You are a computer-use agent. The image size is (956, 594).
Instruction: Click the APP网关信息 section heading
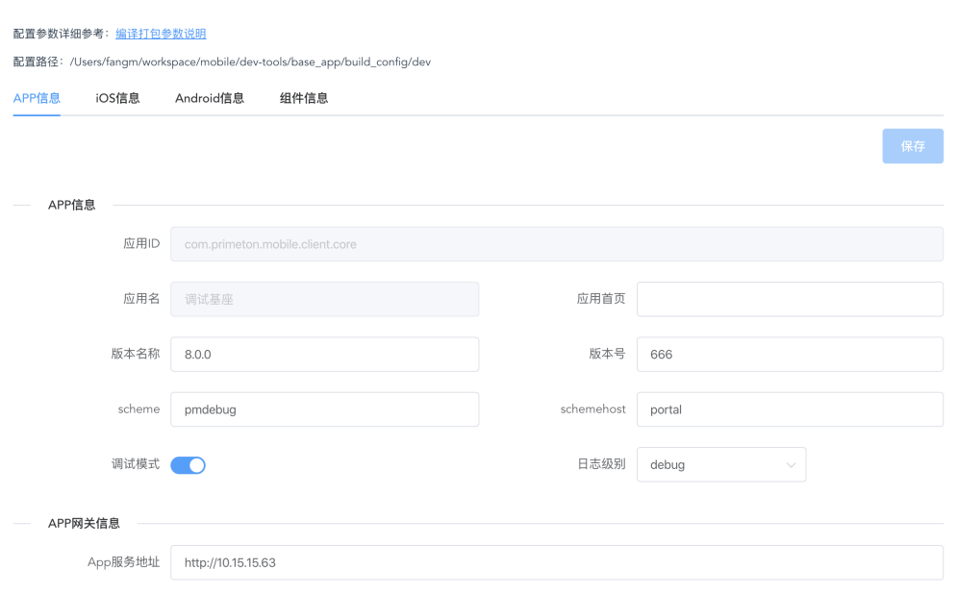[84, 524]
